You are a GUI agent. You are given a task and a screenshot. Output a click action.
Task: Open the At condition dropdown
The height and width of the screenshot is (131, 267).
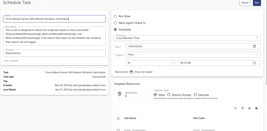tap(150, 63)
